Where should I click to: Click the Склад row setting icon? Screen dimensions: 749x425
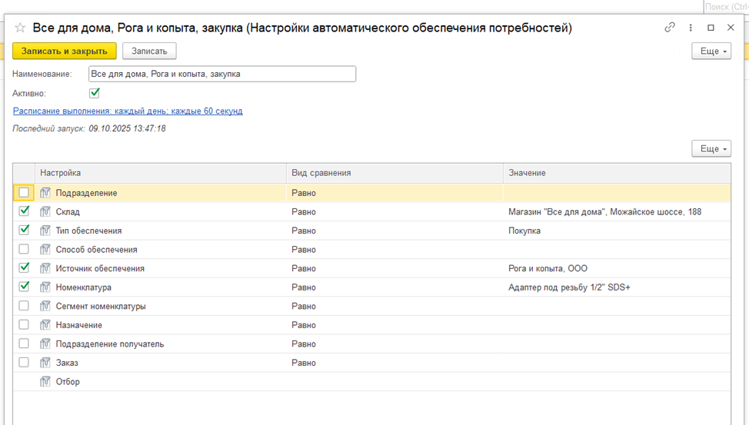pyautogui.click(x=45, y=212)
